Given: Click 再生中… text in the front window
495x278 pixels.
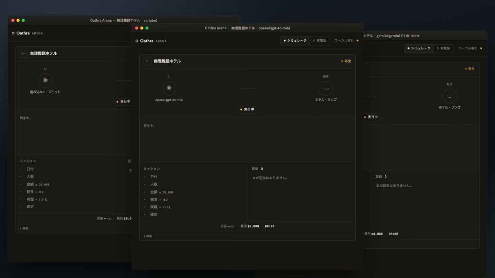Looking at the screenshot, I should [x=150, y=126].
